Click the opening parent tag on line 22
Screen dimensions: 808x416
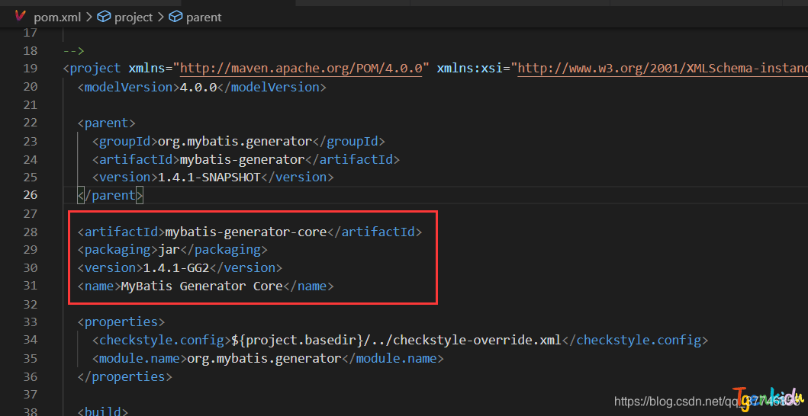point(107,123)
